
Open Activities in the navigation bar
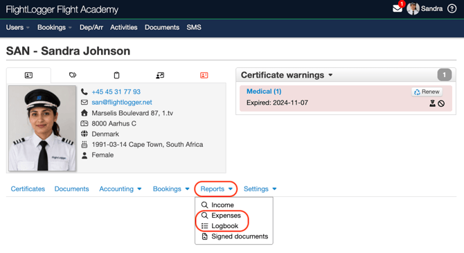coord(124,28)
